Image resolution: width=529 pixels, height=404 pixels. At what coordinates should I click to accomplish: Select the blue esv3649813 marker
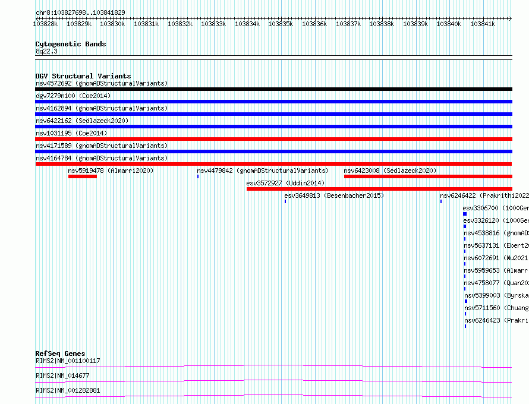[x=285, y=201]
